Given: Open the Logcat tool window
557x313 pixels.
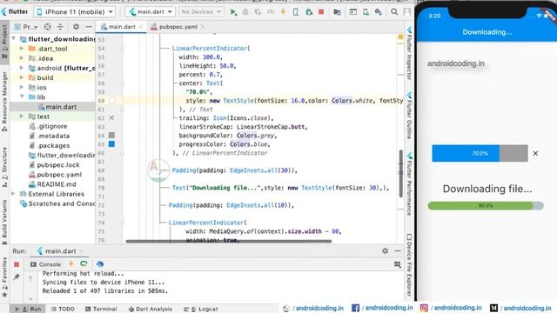Looking at the screenshot, I should point(201,309).
